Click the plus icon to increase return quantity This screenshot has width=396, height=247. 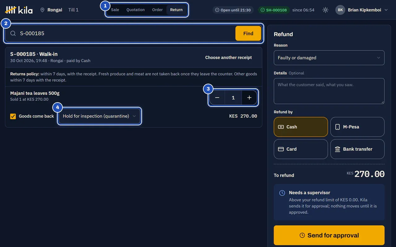click(249, 98)
